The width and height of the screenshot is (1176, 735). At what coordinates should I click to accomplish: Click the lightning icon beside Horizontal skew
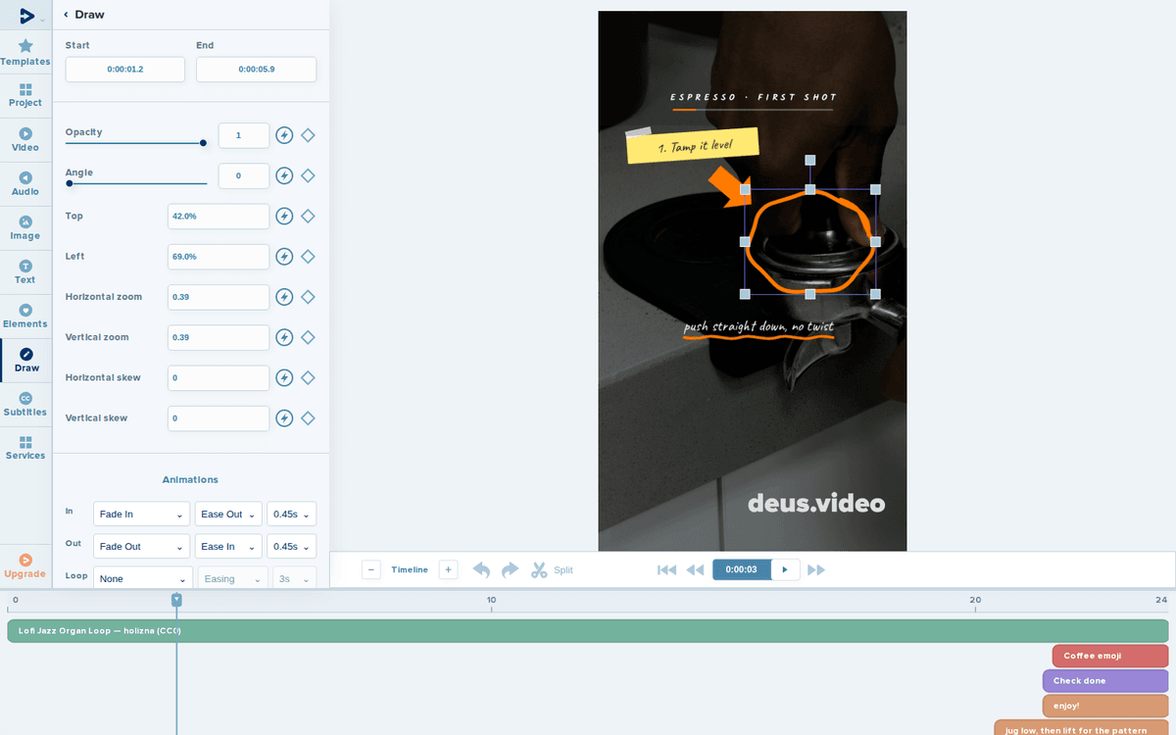(x=284, y=377)
